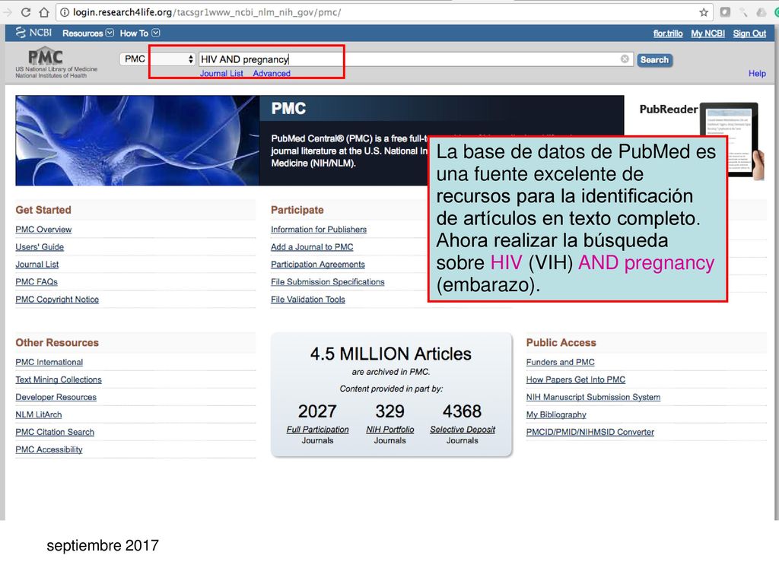Open the Advanced search link
The image size is (779, 584).
coord(272,74)
